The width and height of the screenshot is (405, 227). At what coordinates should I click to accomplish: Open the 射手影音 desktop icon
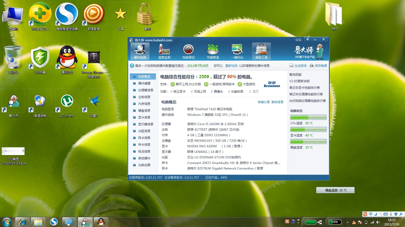94,17
